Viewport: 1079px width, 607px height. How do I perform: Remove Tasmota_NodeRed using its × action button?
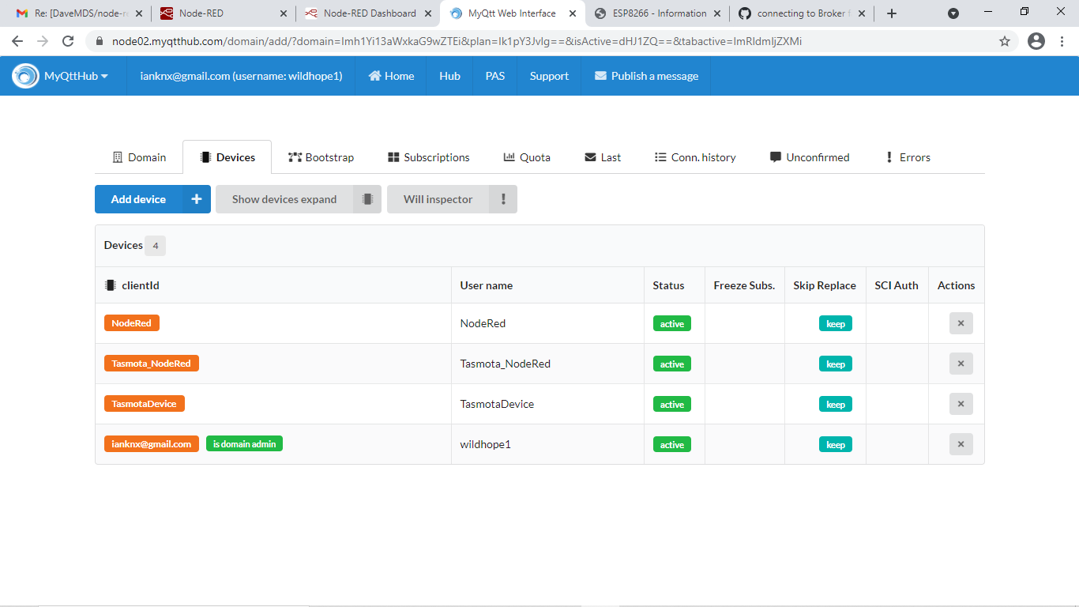tap(961, 364)
